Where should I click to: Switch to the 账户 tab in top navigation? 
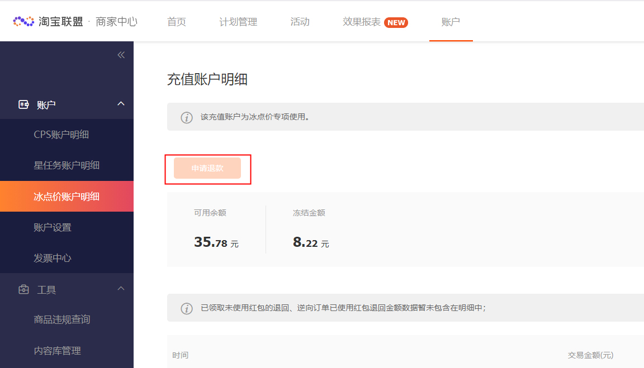(x=451, y=22)
